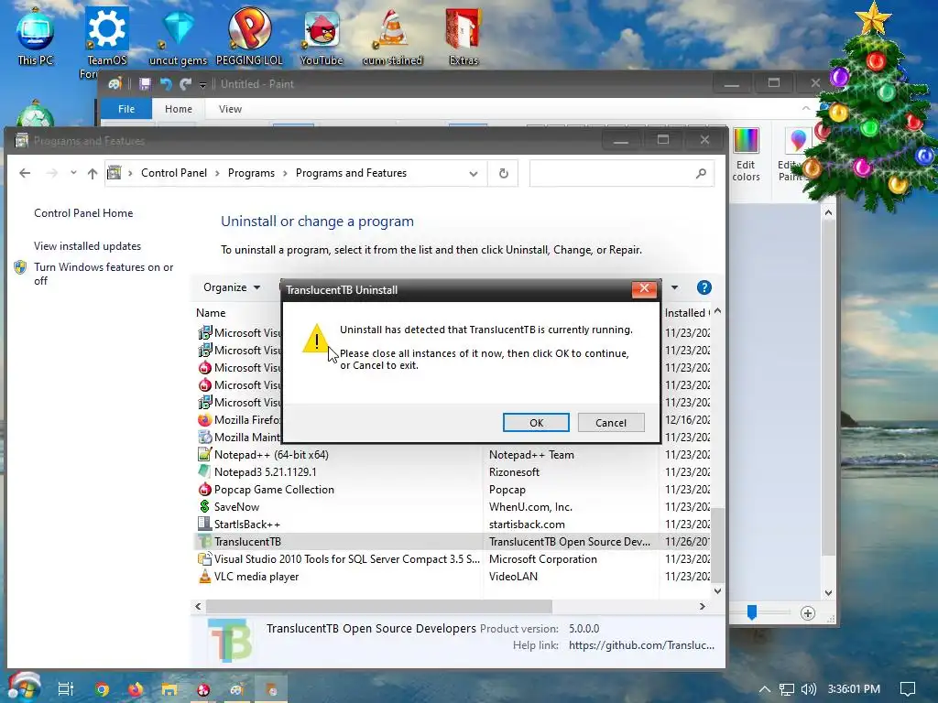
Task: Open the view options dropdown arrow
Action: point(675,287)
